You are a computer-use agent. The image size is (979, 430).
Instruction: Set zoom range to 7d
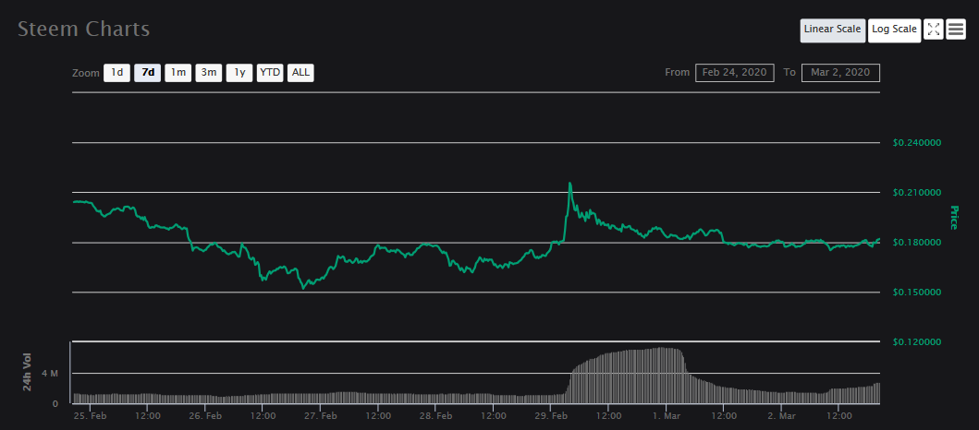point(148,73)
